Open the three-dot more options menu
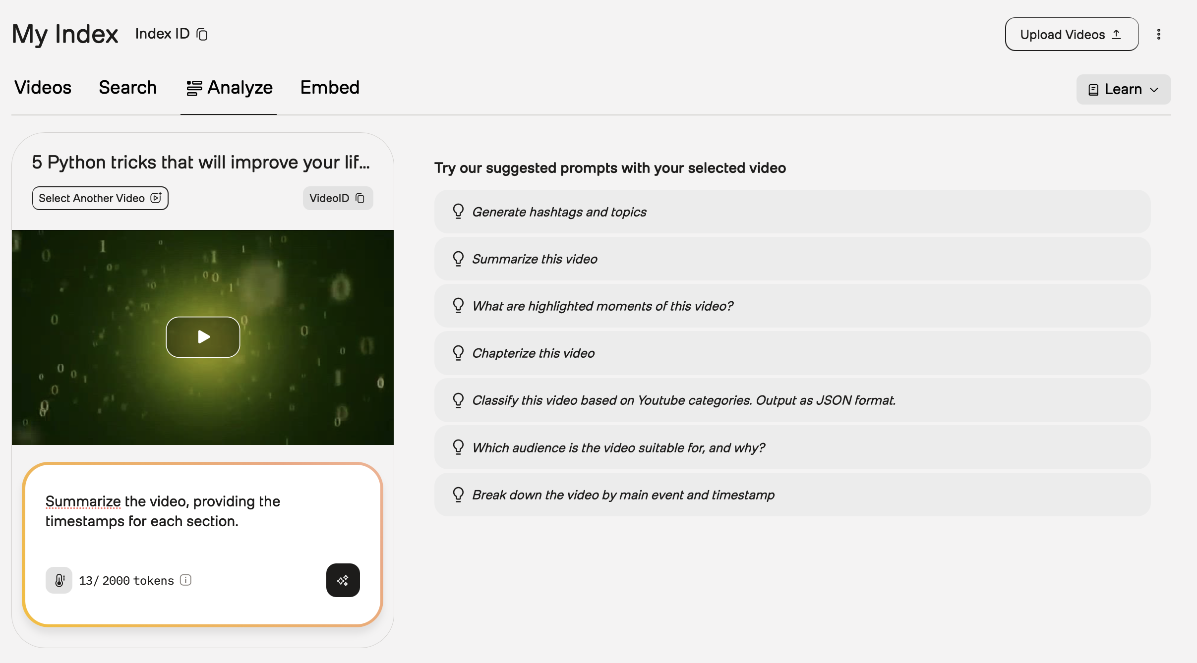 pyautogui.click(x=1159, y=34)
